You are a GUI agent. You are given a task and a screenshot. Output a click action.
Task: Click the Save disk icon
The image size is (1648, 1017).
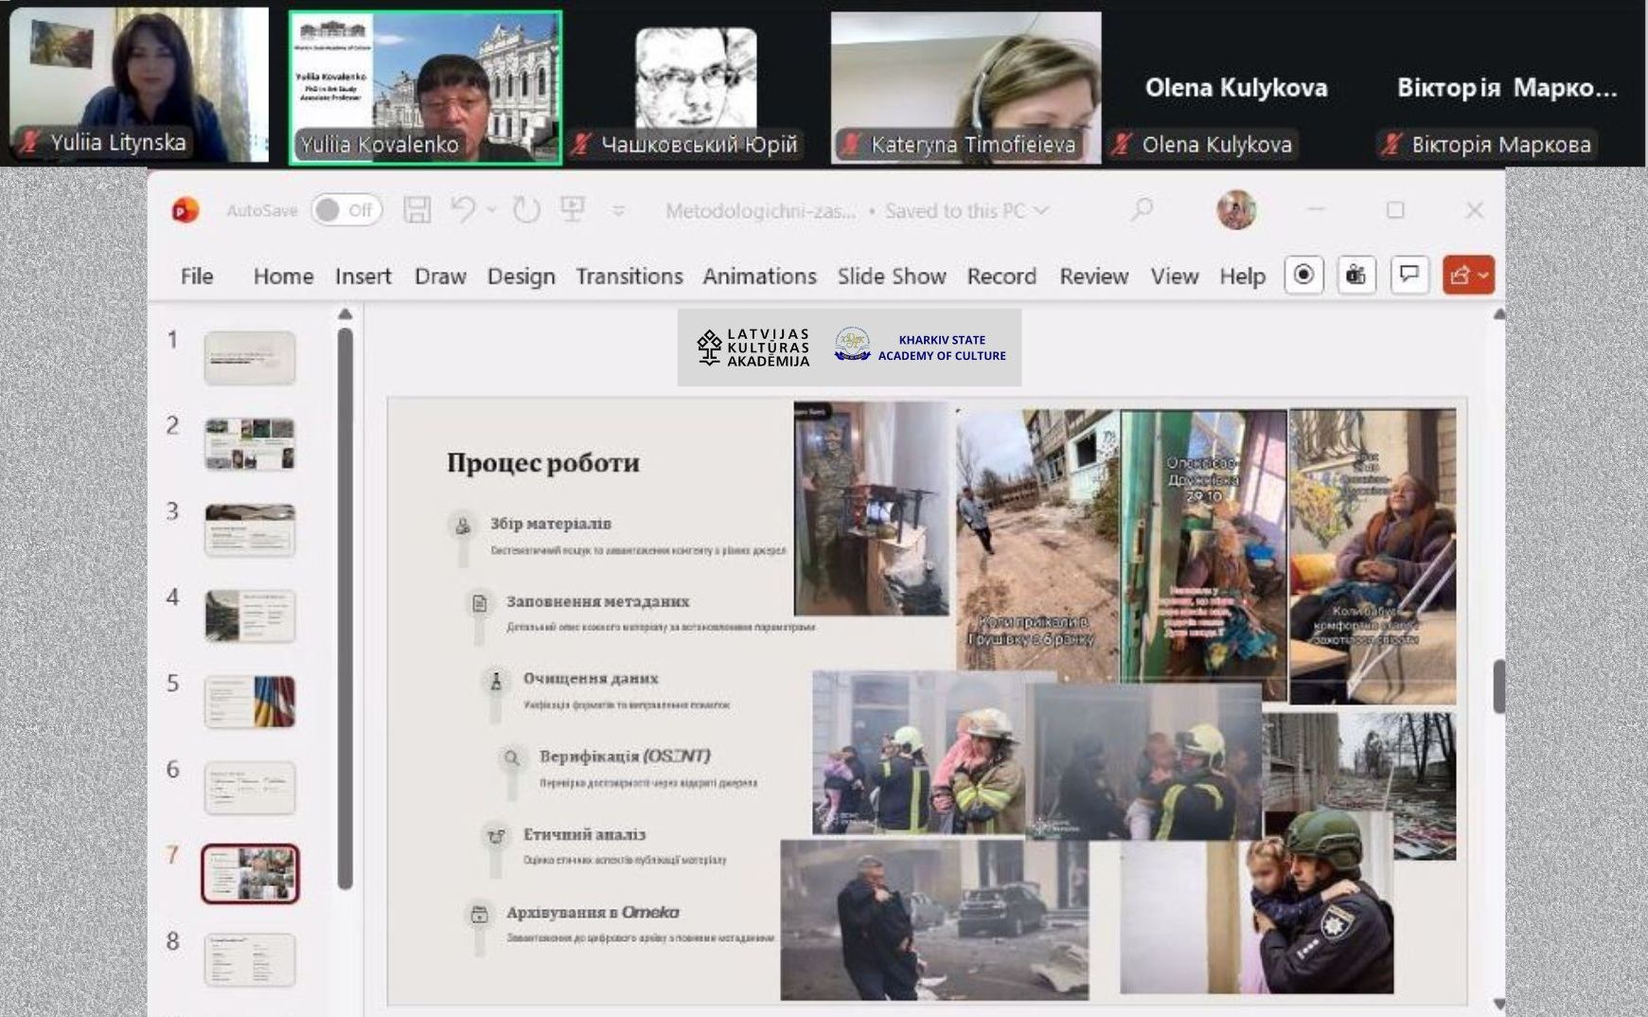pyautogui.click(x=416, y=210)
